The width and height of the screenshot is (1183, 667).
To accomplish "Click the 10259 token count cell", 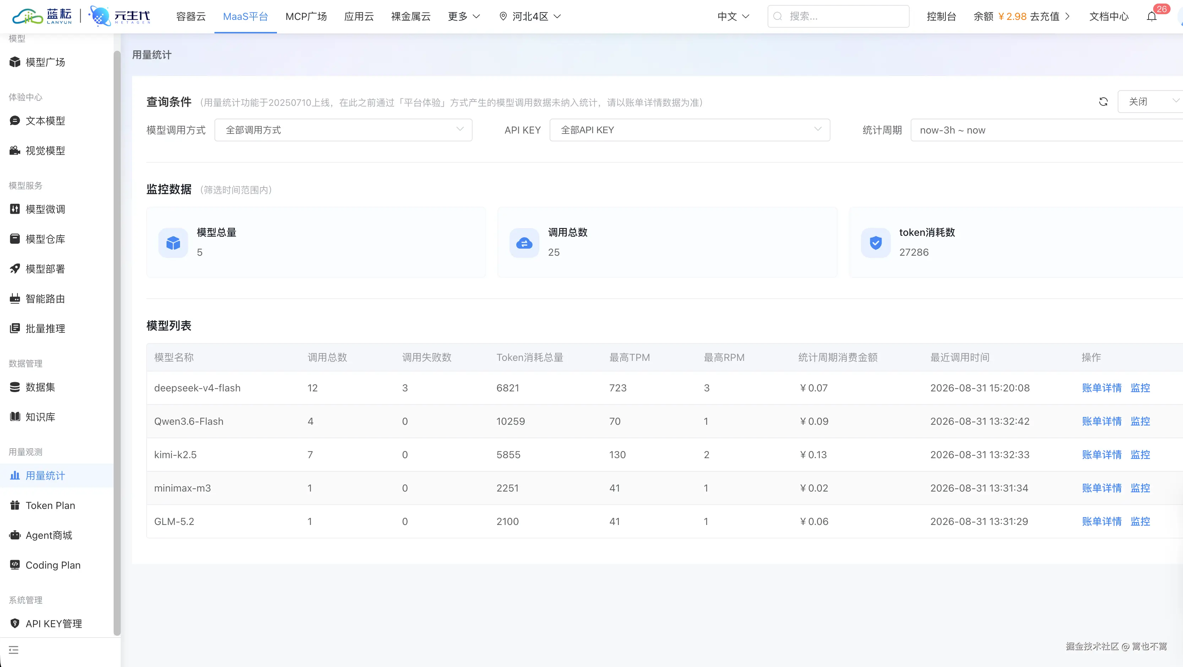I will click(x=510, y=421).
